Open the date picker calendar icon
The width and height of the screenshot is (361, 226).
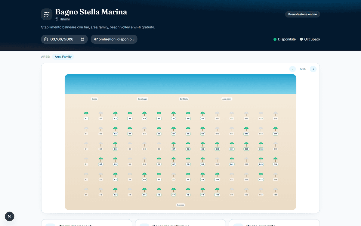82,39
